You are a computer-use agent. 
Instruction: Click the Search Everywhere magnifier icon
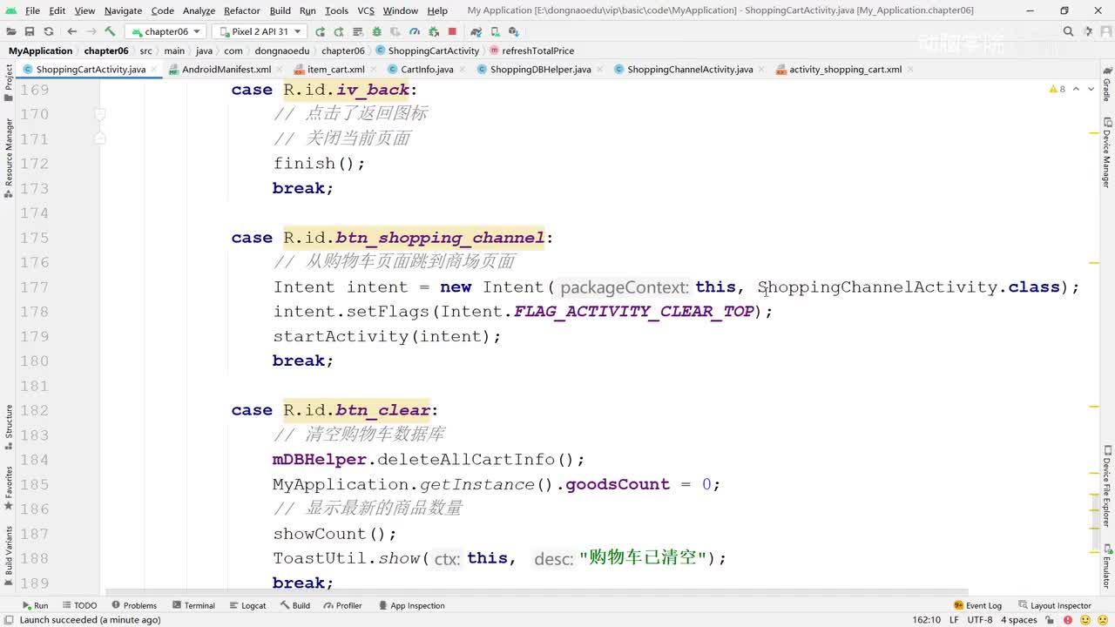(1068, 31)
